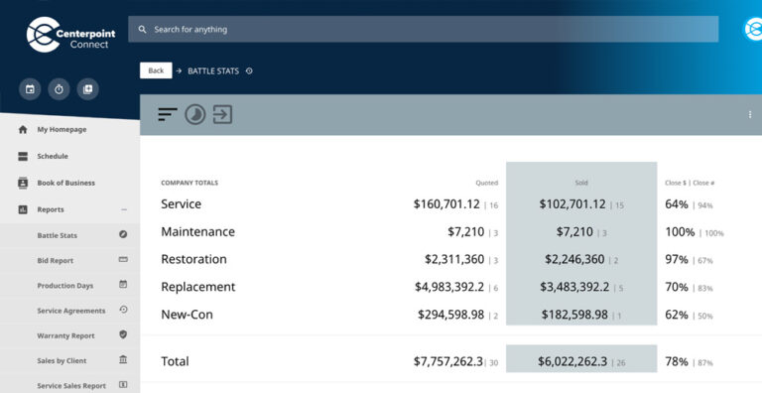Open the profile avatar at top right
The height and width of the screenshot is (393, 762).
click(753, 29)
